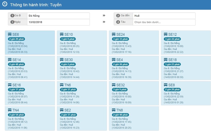The height and width of the screenshot is (131, 211).
Task: Click the train icon beside SE10
Action: tap(62, 34)
